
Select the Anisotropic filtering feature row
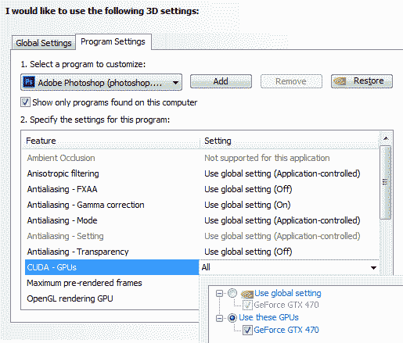pos(200,173)
